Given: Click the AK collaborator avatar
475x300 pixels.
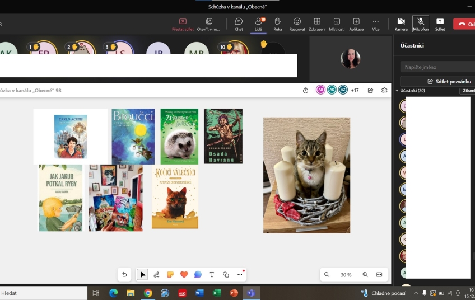Looking at the screenshot, I should pyautogui.click(x=332, y=90).
